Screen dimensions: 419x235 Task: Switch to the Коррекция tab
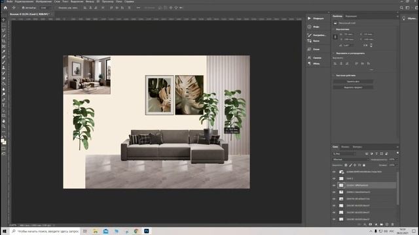coord(351,16)
